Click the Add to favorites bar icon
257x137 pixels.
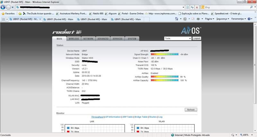click(x=20, y=13)
